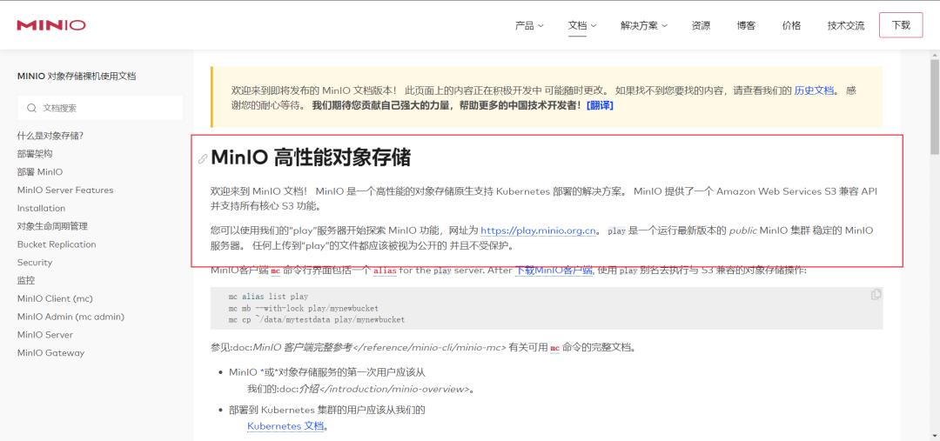Click the 下载 button
The height and width of the screenshot is (441, 940).
coord(901,25)
